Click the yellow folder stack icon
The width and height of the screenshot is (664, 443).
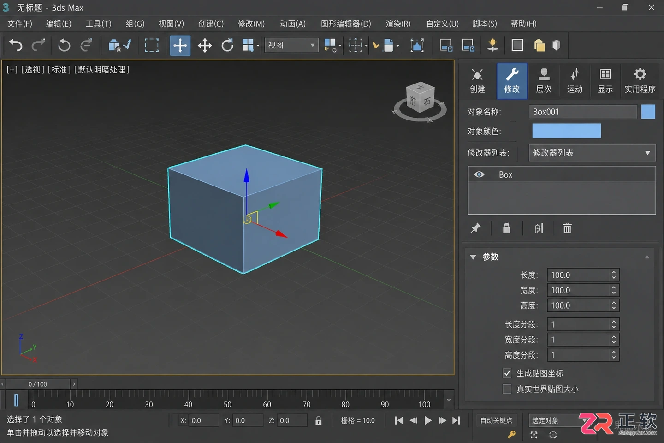coord(539,45)
